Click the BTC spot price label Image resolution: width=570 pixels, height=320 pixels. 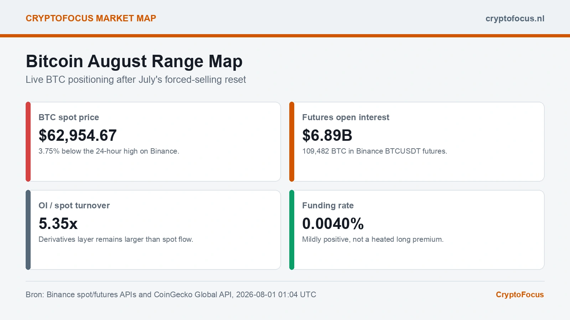pyautogui.click(x=69, y=117)
